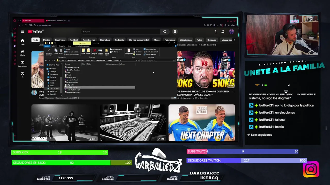Click Historial in Explorer ribbon
Image resolution: width=330 pixels, height=185 pixels.
pyautogui.click(x=137, y=54)
